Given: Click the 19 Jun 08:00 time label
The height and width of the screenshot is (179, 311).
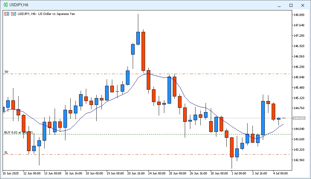Looking at the screenshot, I should click(115, 173).
